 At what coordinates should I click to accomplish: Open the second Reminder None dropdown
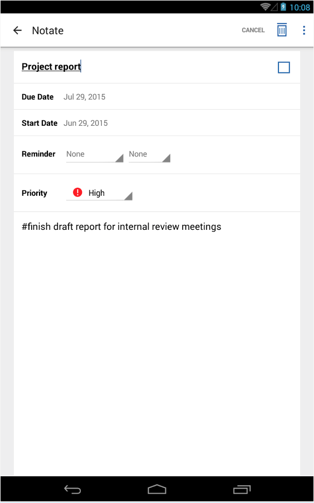(150, 155)
